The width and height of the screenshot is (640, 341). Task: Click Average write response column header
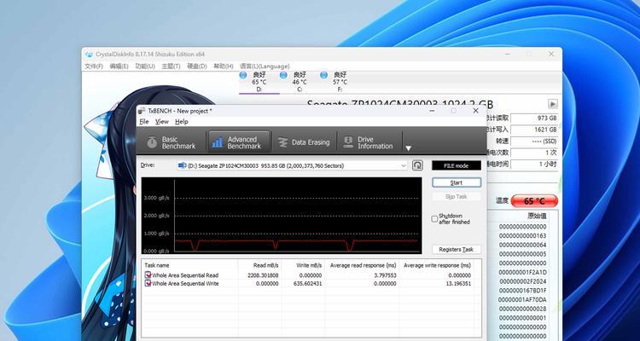coord(436,265)
